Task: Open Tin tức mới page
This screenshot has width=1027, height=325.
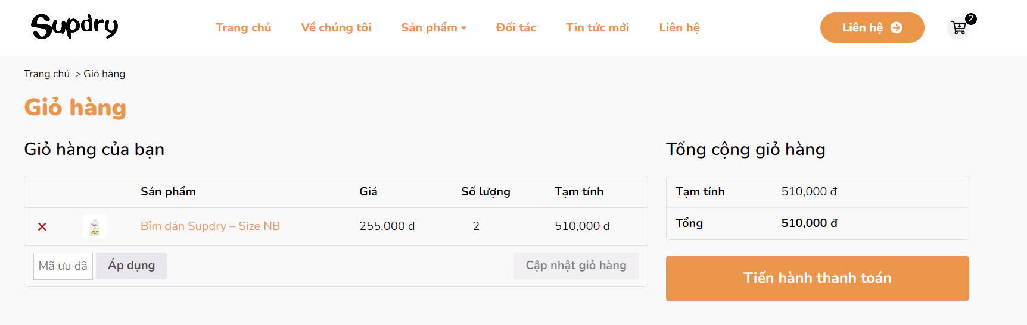Action: 597,28
